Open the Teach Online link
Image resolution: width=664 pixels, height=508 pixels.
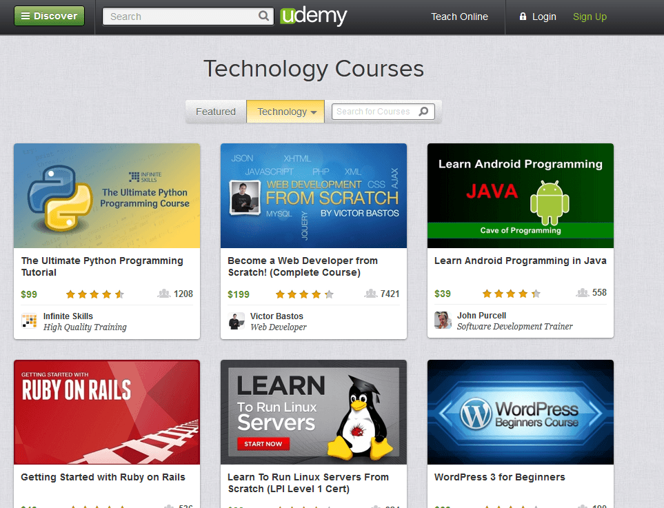coord(459,17)
